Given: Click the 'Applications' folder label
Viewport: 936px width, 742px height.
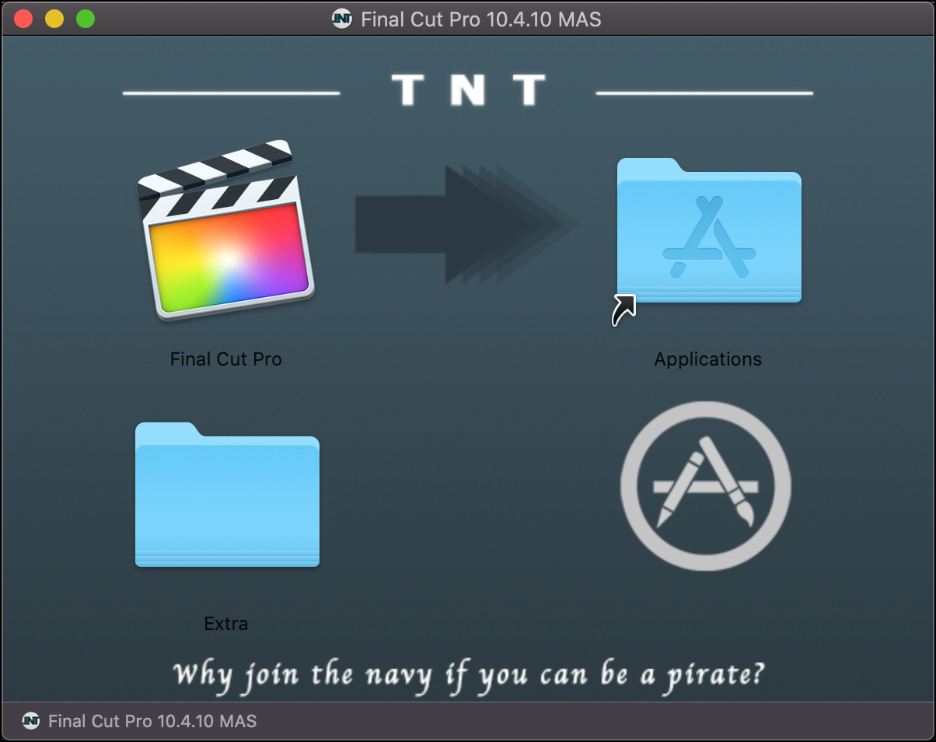Looking at the screenshot, I should pos(707,359).
